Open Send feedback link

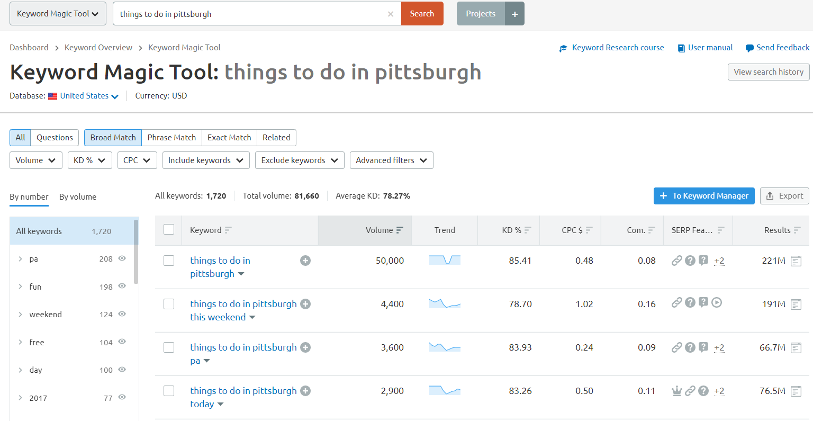778,48
